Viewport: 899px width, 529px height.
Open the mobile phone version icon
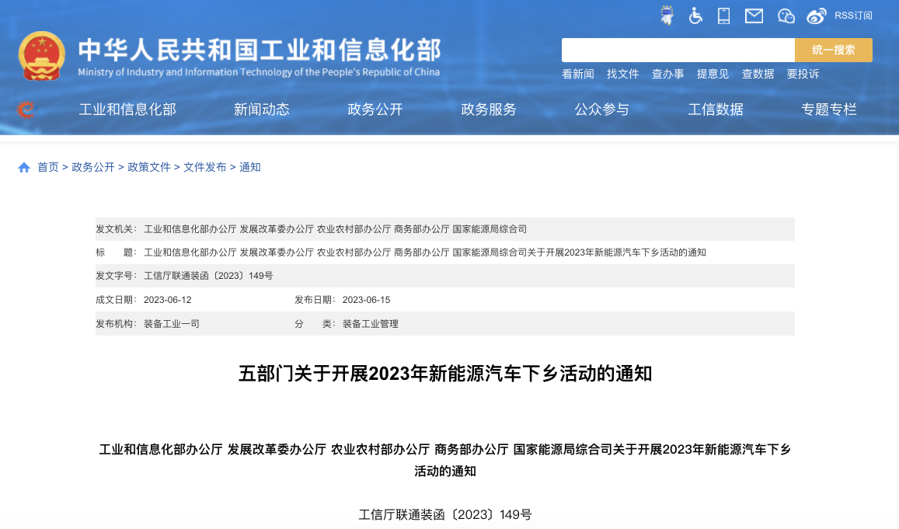(724, 16)
